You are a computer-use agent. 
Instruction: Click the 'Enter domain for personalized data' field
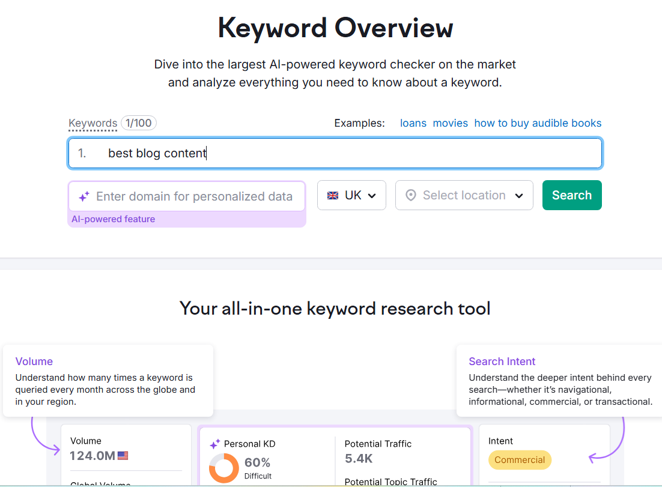click(194, 196)
